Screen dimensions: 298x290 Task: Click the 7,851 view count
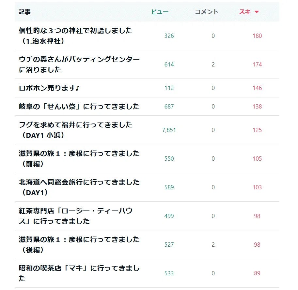[169, 130]
